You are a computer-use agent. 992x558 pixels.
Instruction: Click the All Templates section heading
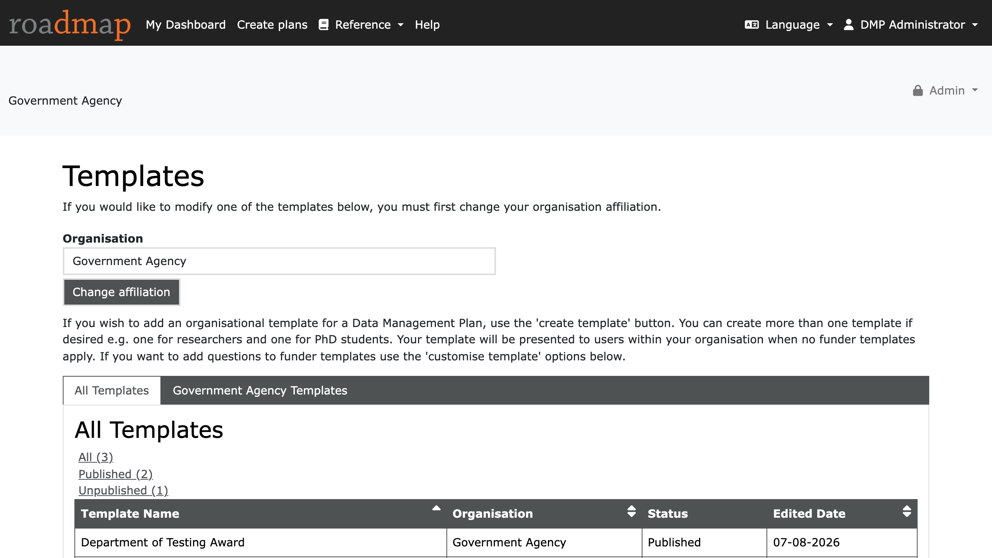click(x=149, y=430)
